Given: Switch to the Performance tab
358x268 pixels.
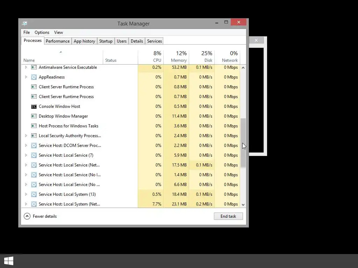Looking at the screenshot, I should [x=58, y=41].
